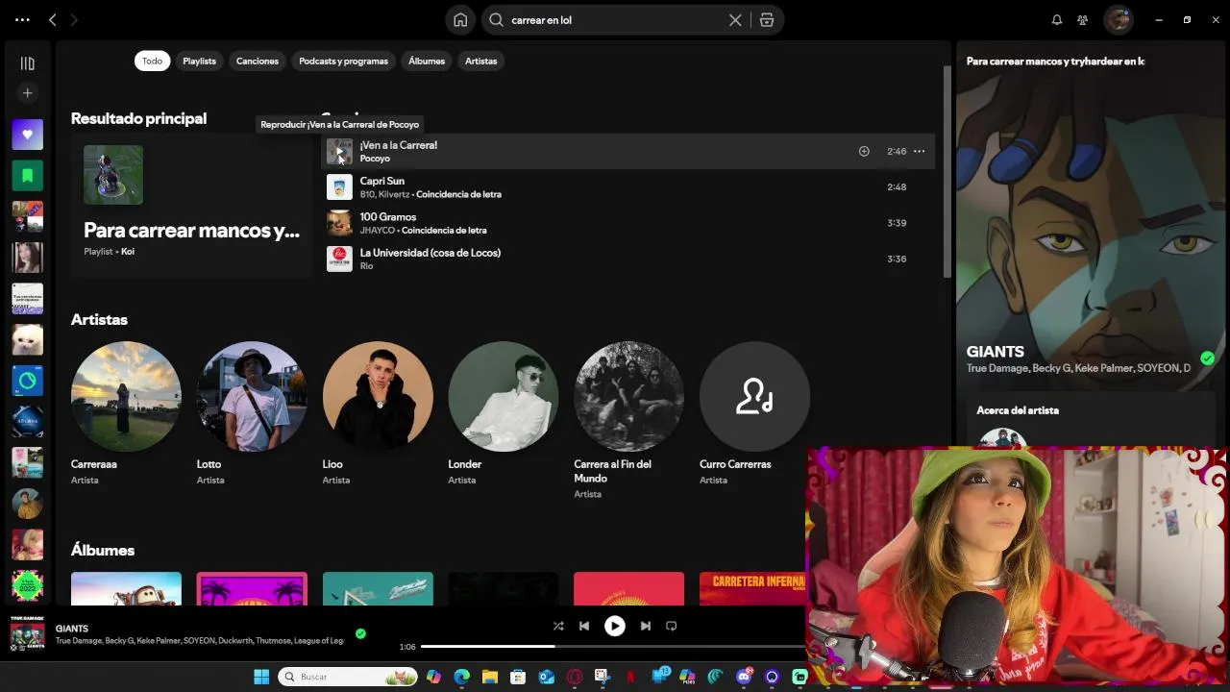This screenshot has height=692, width=1230.
Task: Open top result playlist cover thumbnail
Action: [x=113, y=175]
